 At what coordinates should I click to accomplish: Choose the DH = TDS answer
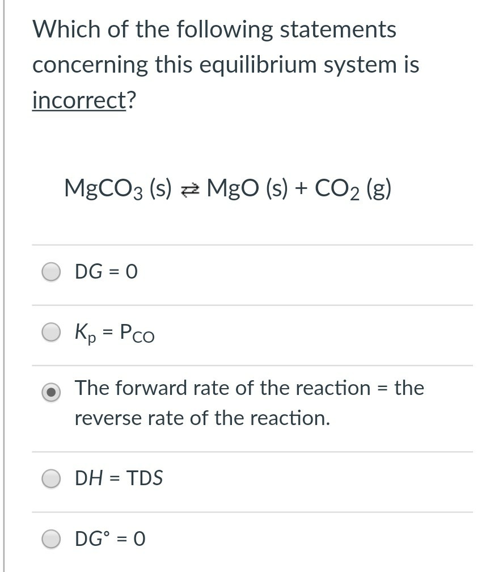click(50, 478)
